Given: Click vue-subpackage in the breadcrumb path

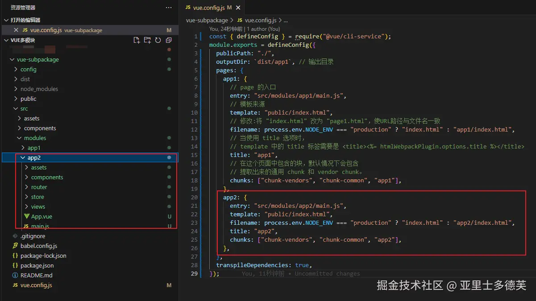Looking at the screenshot, I should (207, 20).
